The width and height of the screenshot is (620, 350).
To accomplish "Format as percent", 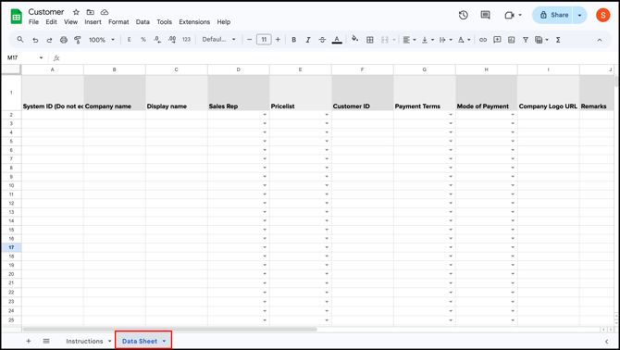I will click(x=143, y=40).
